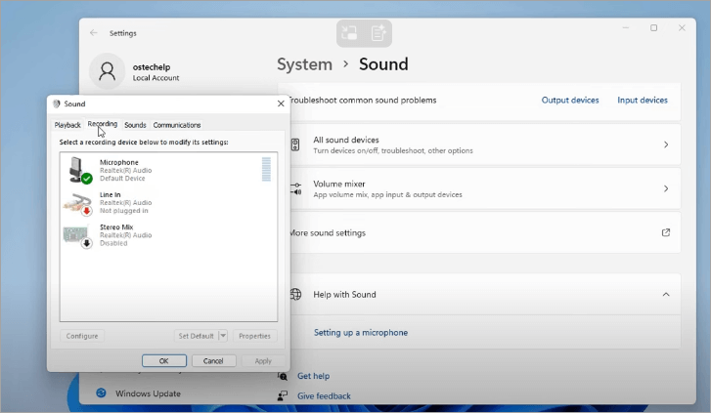Switch to the Playback tab
Screen dimensions: 711x413
(x=67, y=125)
